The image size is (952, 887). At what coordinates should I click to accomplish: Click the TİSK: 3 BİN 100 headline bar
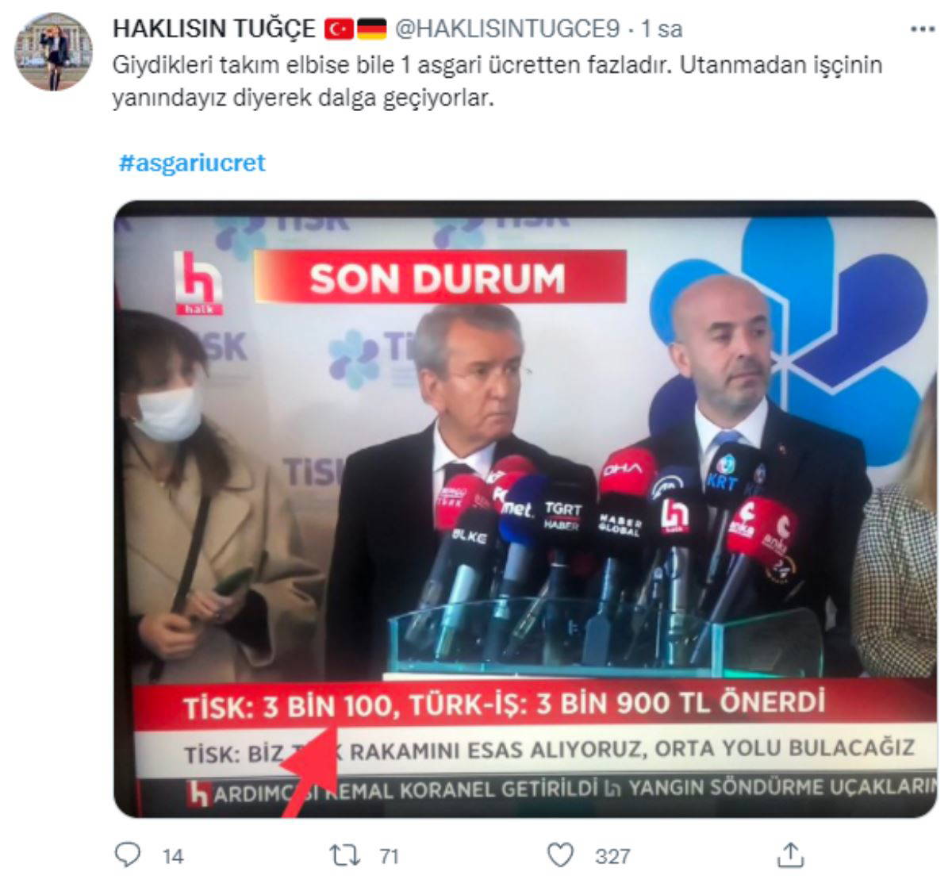(534, 705)
